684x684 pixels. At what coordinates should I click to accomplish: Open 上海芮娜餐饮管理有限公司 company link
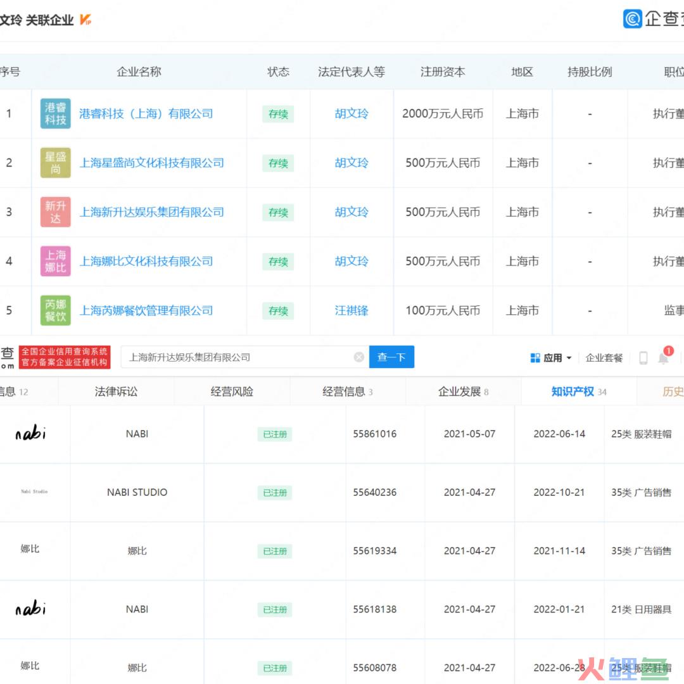point(146,311)
